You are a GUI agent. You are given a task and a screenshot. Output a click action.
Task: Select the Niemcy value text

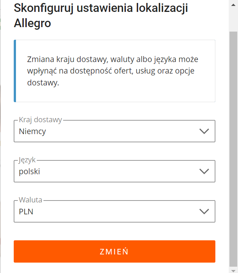[32, 131]
